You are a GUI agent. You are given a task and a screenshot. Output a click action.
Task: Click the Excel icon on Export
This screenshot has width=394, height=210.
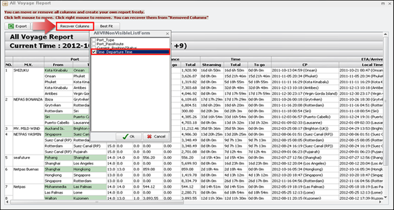[11, 26]
